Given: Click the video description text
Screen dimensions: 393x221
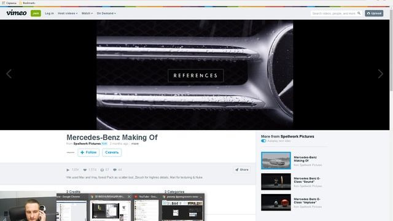Looking at the screenshot, I should [134, 177].
